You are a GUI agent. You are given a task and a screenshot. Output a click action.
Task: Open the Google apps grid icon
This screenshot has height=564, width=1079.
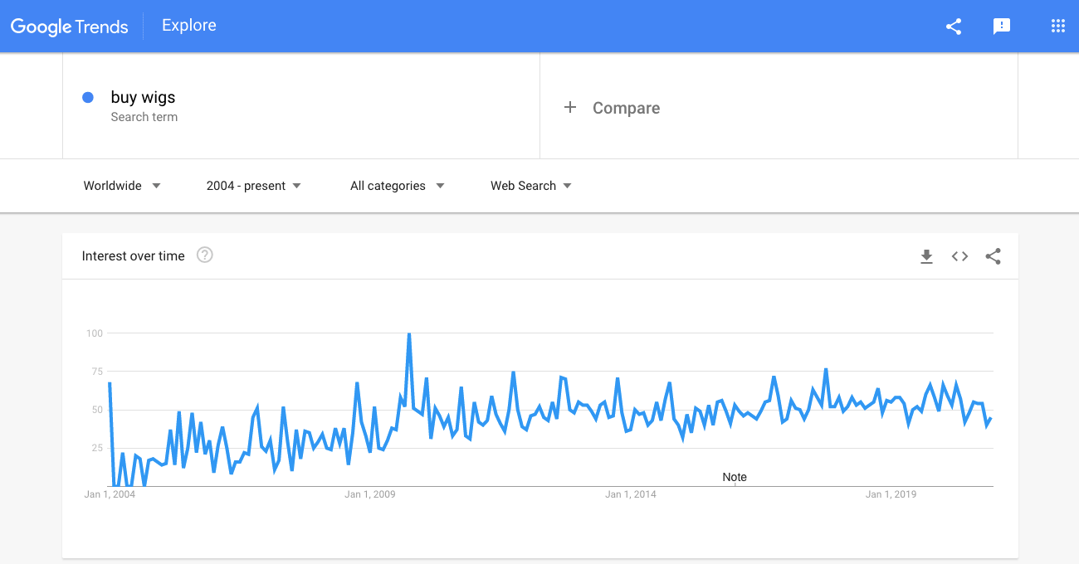click(1057, 26)
